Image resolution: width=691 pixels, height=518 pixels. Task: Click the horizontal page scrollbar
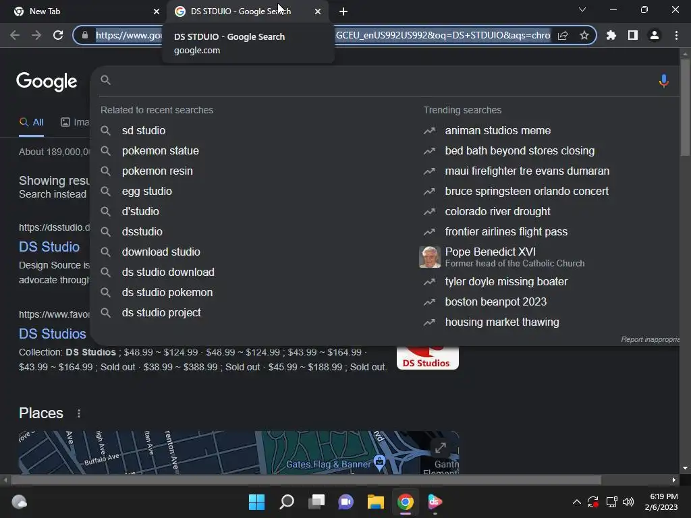(x=306, y=480)
